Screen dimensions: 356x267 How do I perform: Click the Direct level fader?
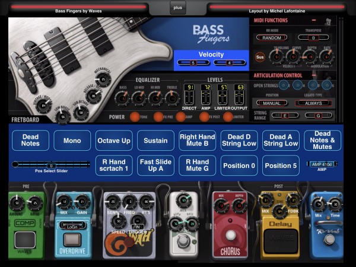pos(189,98)
